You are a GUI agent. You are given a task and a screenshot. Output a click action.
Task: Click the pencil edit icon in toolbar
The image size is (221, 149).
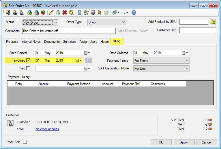[51, 12]
